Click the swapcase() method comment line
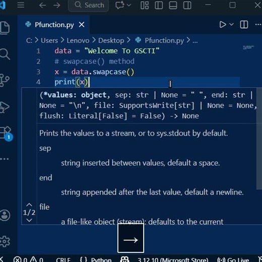The width and height of the screenshot is (262, 262). point(94,61)
